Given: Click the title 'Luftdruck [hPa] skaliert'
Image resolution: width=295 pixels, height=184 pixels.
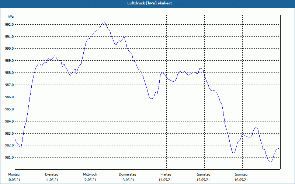Looking at the screenshot, I should pyautogui.click(x=150, y=3).
